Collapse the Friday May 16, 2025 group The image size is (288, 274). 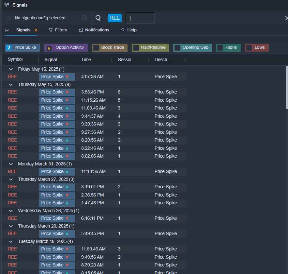(11, 69)
